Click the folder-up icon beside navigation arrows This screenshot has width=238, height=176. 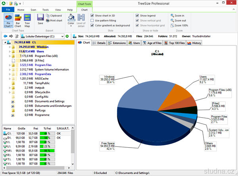(x=17, y=36)
